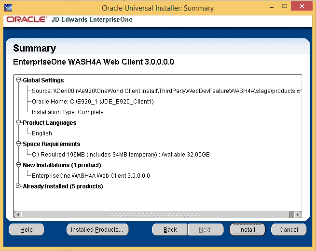Minimize the installer window
The height and width of the screenshot is (251, 316).
[272, 7]
